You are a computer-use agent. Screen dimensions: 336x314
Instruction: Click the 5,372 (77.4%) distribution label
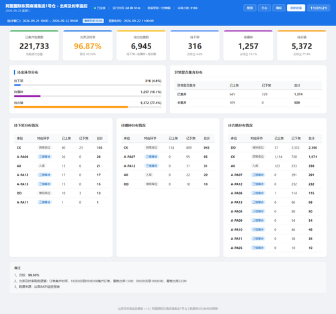[x=151, y=103]
